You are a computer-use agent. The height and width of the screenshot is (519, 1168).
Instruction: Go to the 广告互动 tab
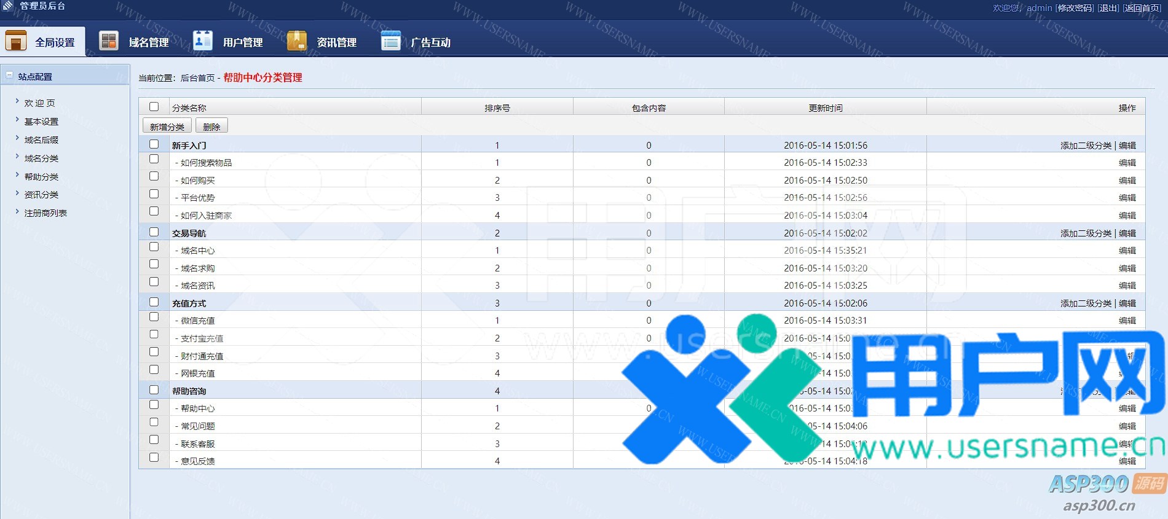[x=431, y=42]
